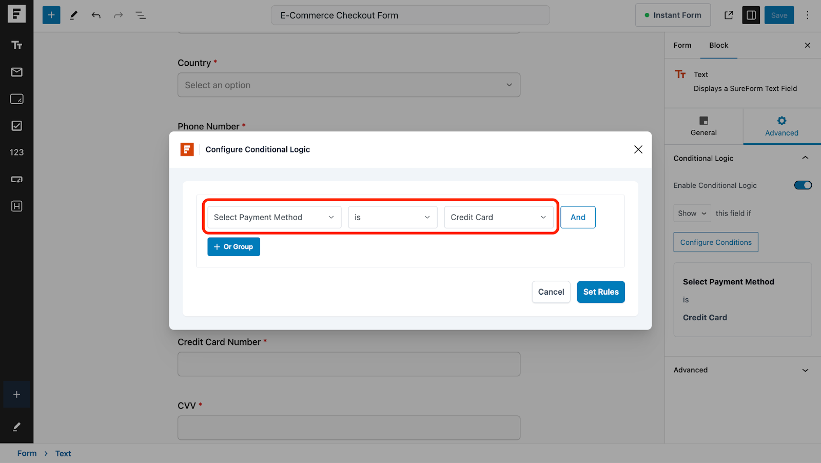Click the Set Rules button
This screenshot has height=463, width=821.
(600, 292)
